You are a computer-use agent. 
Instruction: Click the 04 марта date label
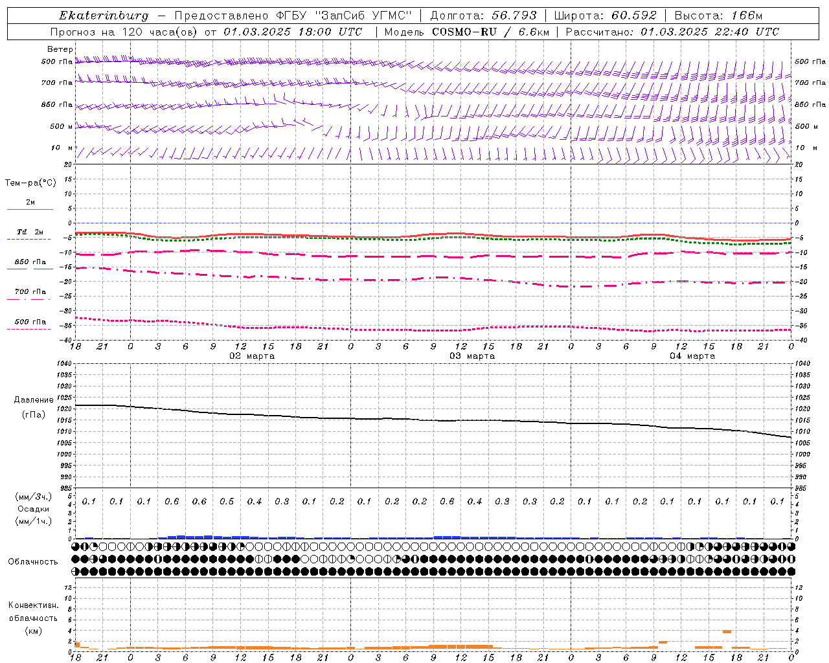(x=692, y=356)
